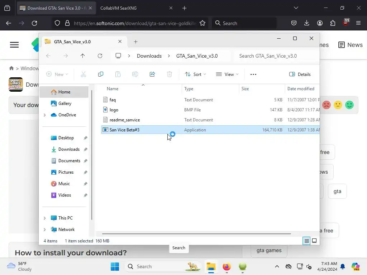Open Firefox hamburger application menu
Image resolution: width=367 pixels, height=275 pixels.
click(x=358, y=23)
